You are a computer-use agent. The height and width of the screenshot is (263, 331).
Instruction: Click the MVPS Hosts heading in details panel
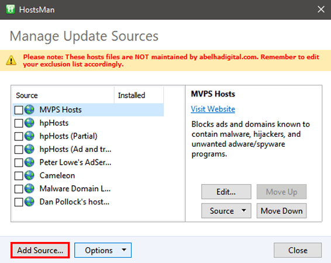coord(213,94)
